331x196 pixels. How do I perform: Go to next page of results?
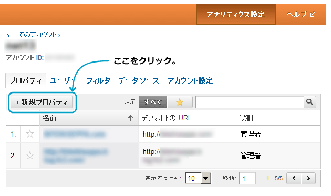point(308,178)
